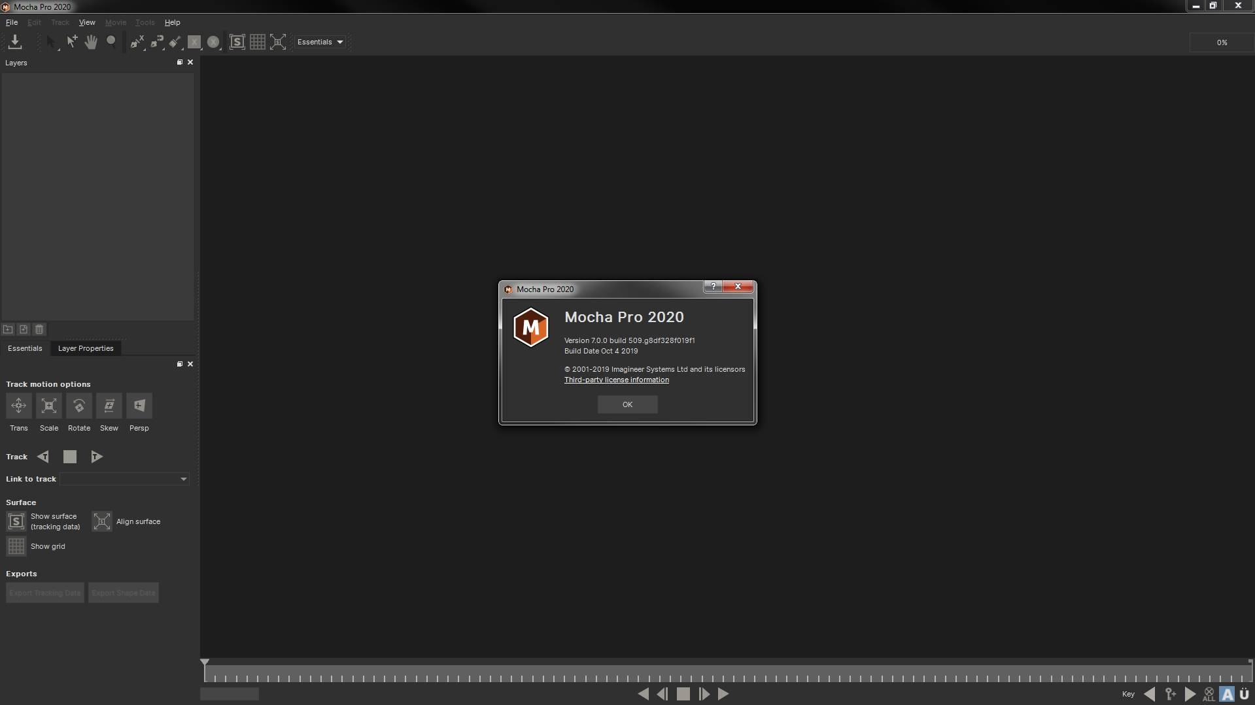Toggle Trans track motion option
The width and height of the screenshot is (1255, 705).
pos(19,406)
